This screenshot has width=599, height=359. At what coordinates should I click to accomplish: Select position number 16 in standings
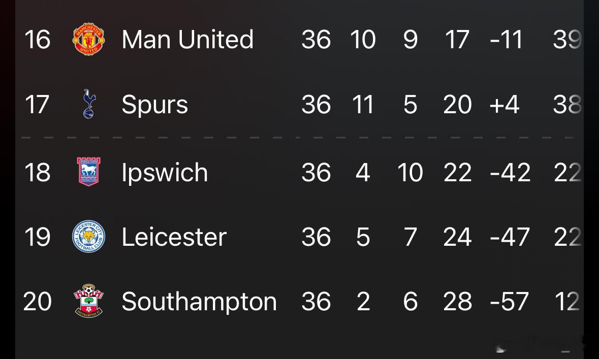[38, 39]
